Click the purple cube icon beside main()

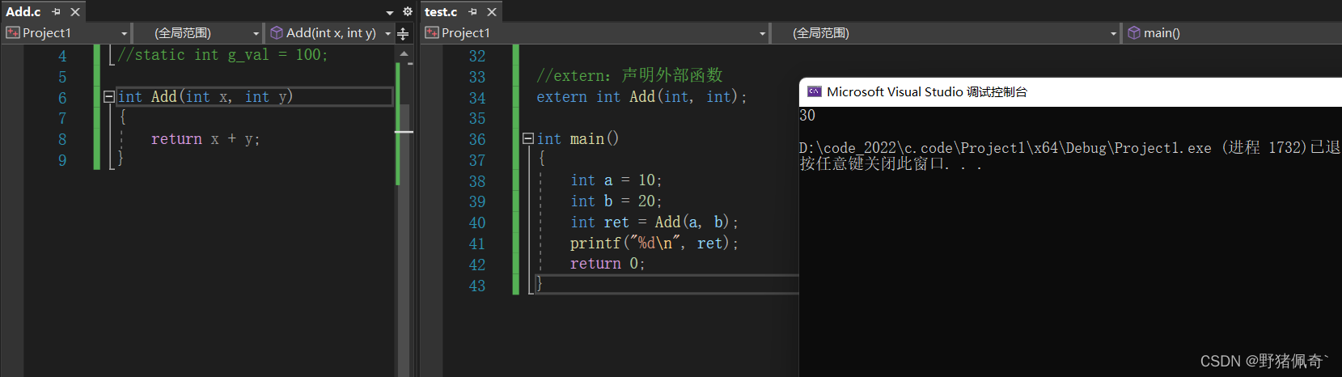[x=1134, y=33]
